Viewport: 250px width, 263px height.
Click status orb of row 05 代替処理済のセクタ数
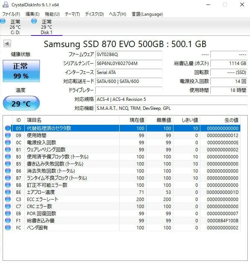click(8, 128)
